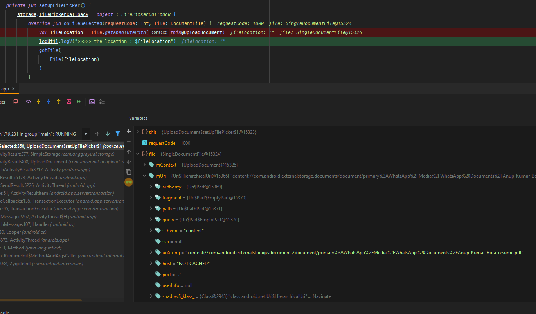Expand the authority node under mUri
Image resolution: width=536 pixels, height=314 pixels.
pos(151,187)
